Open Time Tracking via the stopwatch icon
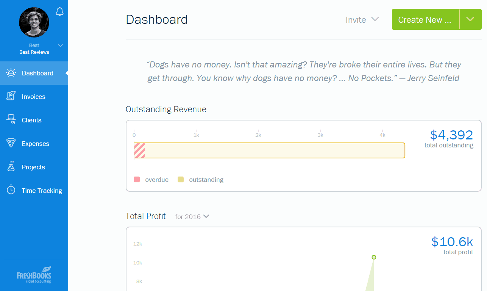 (x=11, y=190)
